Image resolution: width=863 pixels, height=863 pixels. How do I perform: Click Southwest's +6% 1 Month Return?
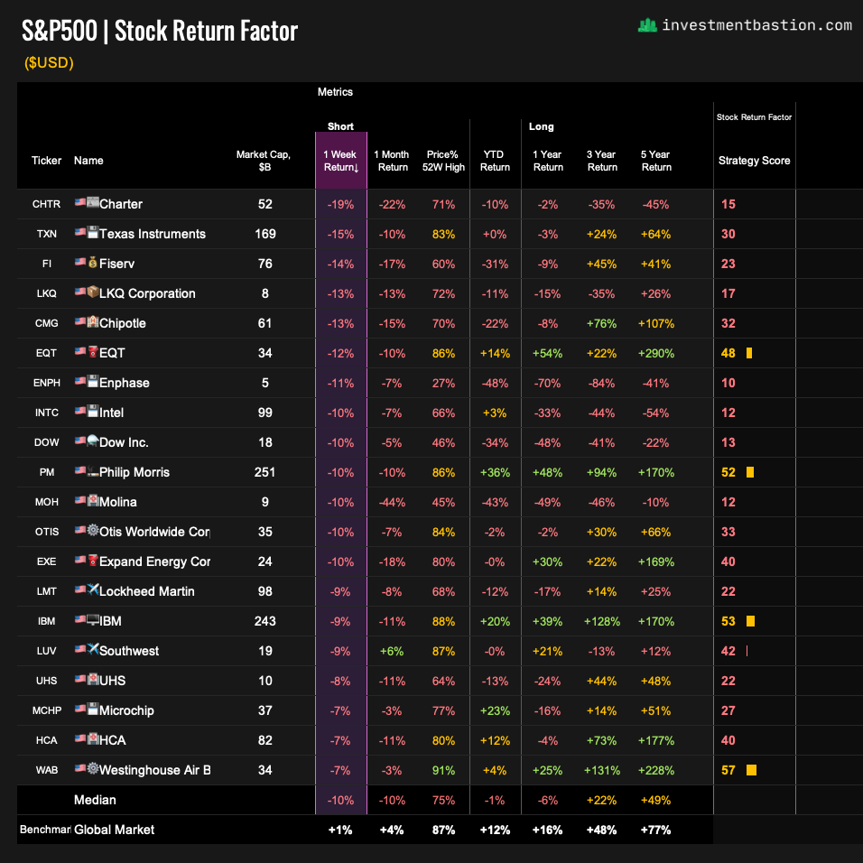[x=392, y=651]
